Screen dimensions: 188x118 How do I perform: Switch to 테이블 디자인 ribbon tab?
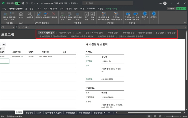112,9
